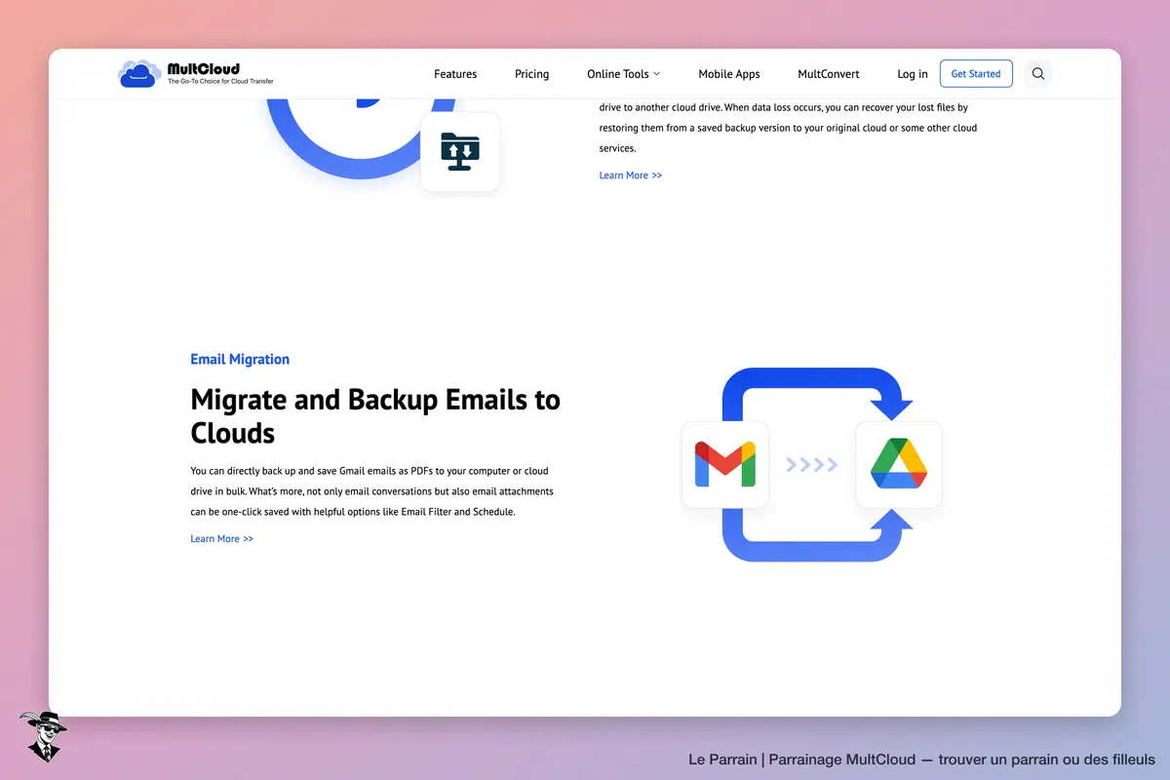Click the Google Drive icon card
1170x780 pixels.
pyautogui.click(x=899, y=464)
